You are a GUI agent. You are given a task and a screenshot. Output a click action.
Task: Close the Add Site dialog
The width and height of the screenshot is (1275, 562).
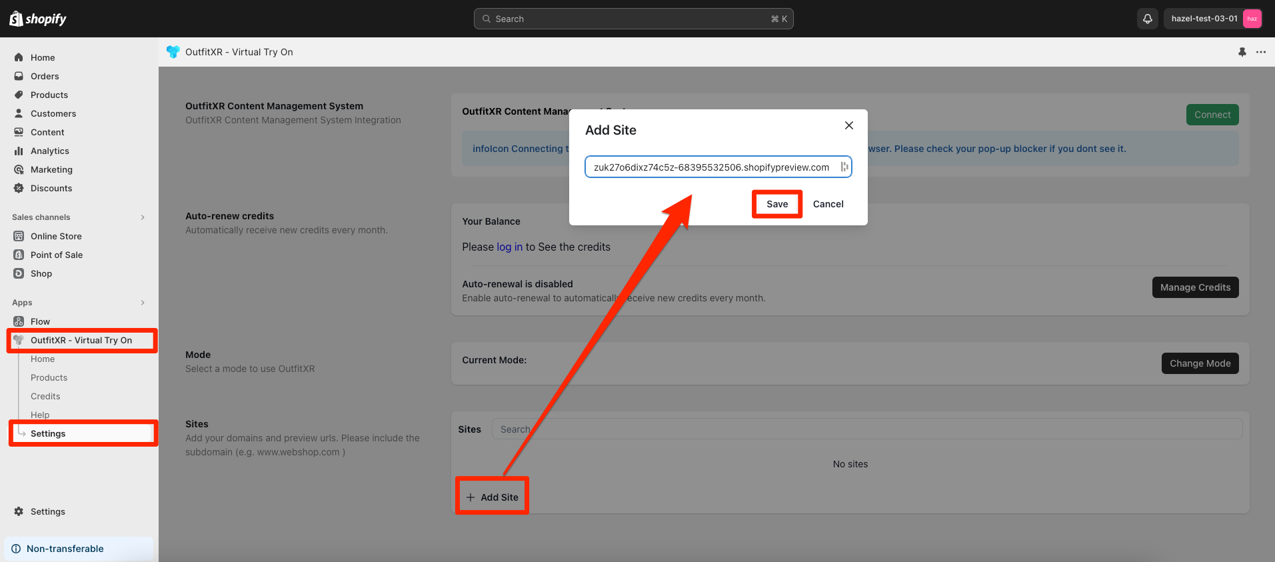pos(849,125)
